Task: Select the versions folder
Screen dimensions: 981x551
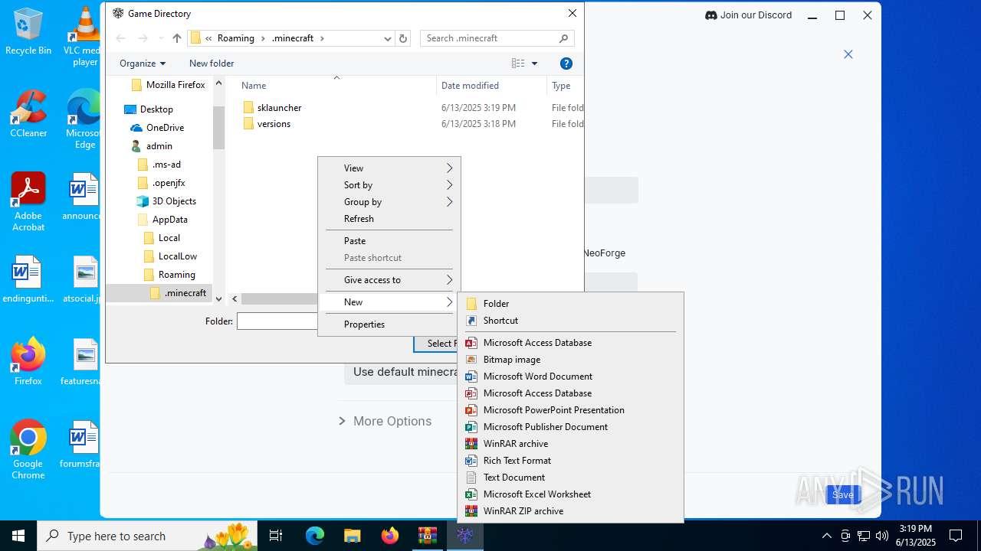Action: [274, 124]
